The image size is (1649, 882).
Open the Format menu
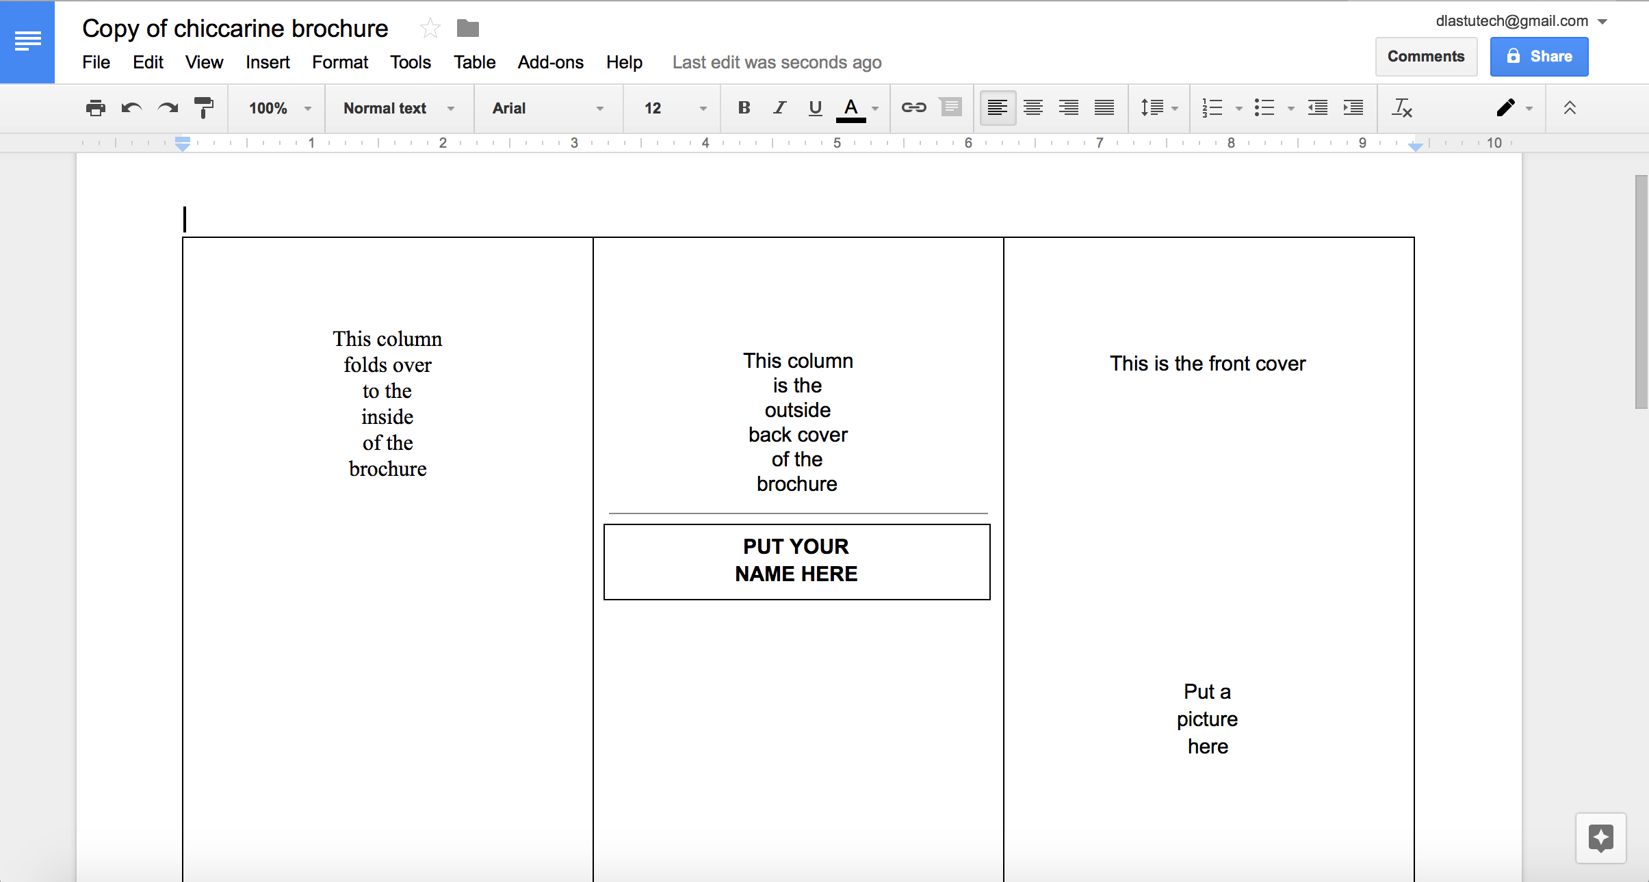click(339, 62)
